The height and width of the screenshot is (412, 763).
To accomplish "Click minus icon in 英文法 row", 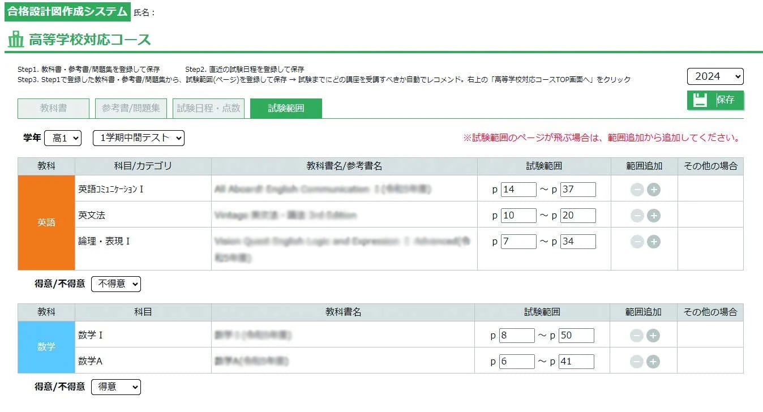I will [x=637, y=216].
